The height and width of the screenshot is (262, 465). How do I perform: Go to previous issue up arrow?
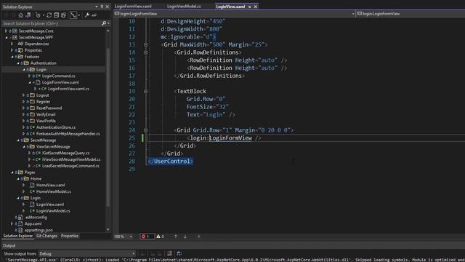[176, 237]
